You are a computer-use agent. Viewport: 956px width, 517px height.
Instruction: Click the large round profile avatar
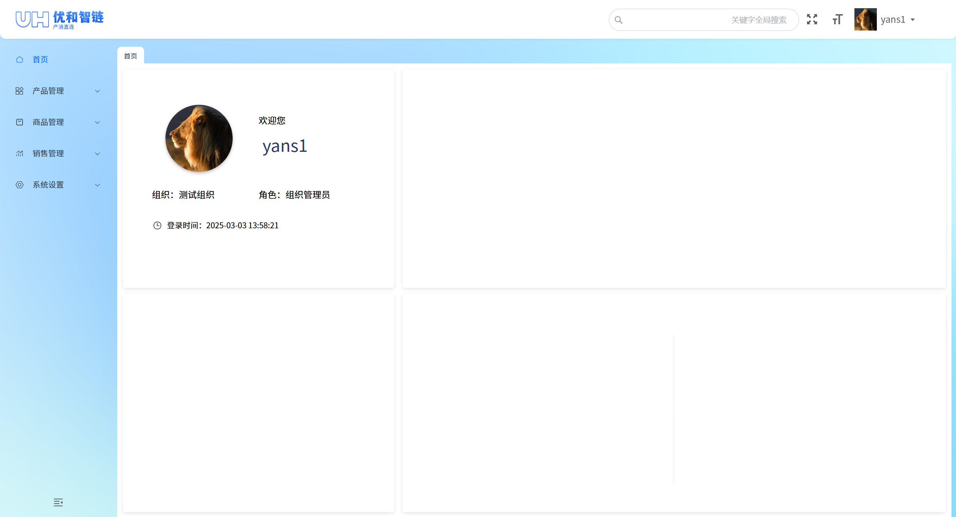pyautogui.click(x=199, y=138)
